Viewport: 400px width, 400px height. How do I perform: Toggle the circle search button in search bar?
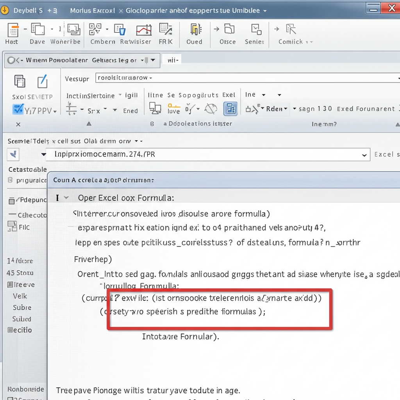(11, 61)
